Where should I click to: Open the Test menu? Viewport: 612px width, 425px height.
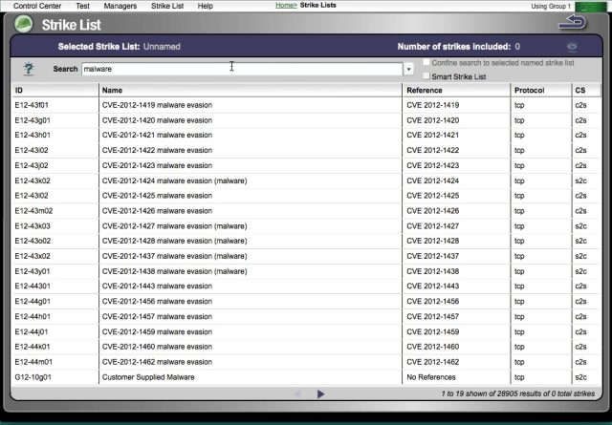(x=83, y=6)
